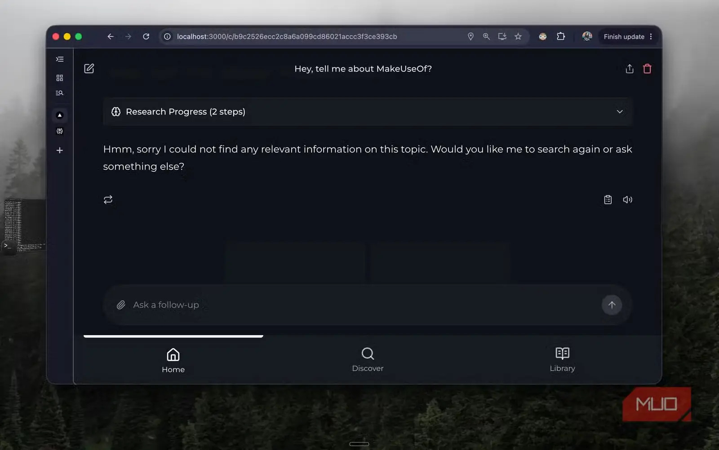Share this conversation via the export icon
Viewport: 719px width, 450px height.
(x=630, y=69)
